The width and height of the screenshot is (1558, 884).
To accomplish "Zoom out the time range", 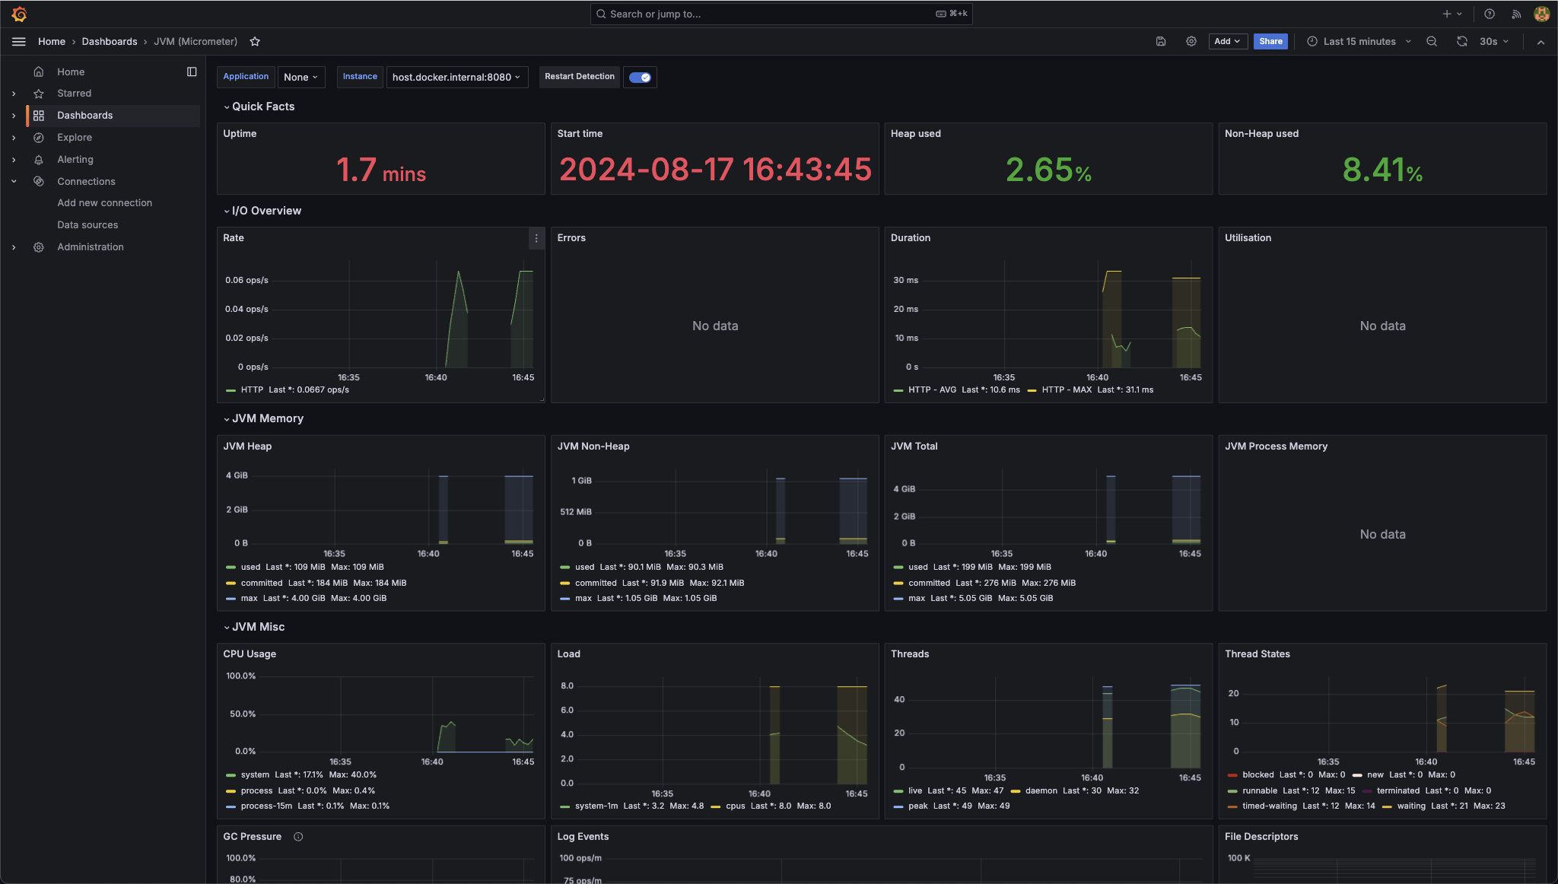I will (x=1432, y=42).
